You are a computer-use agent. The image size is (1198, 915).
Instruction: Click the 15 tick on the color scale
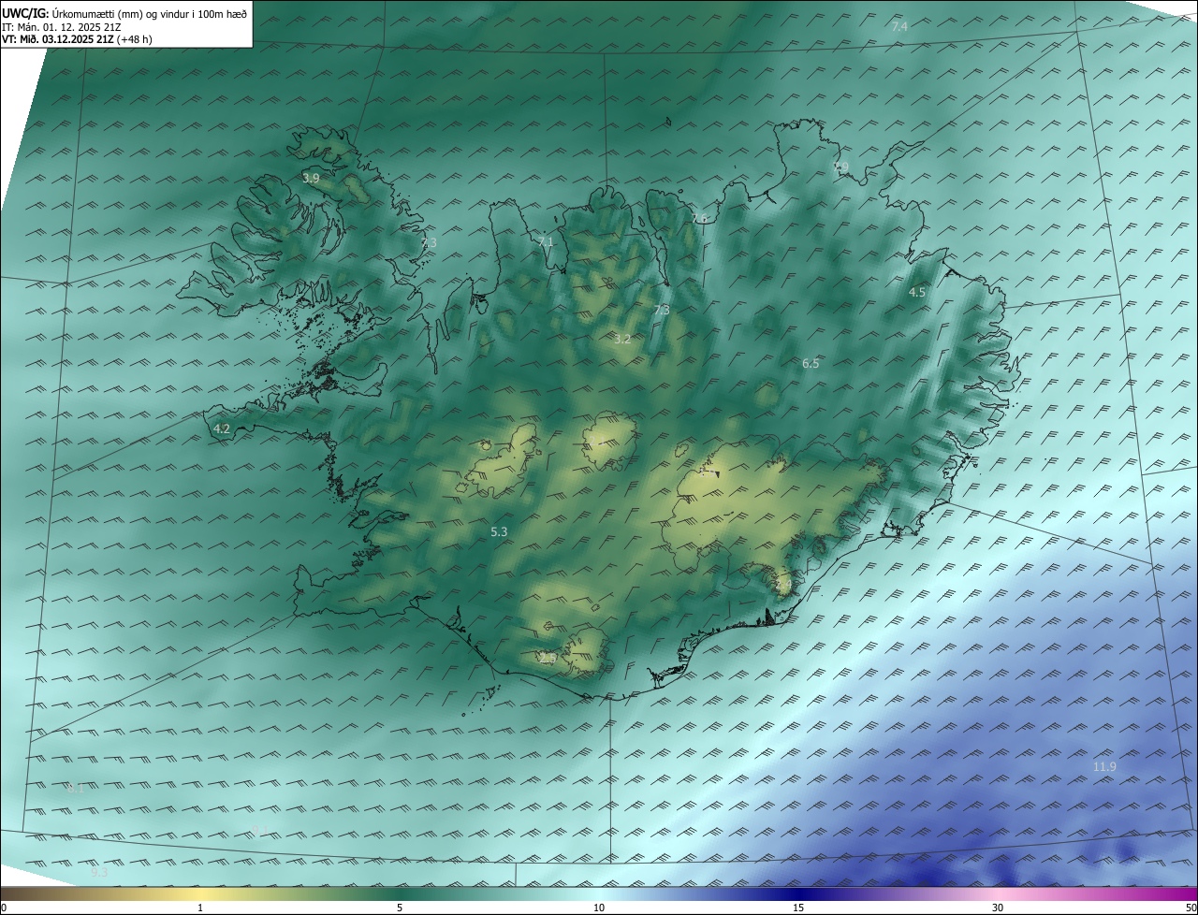(798, 908)
